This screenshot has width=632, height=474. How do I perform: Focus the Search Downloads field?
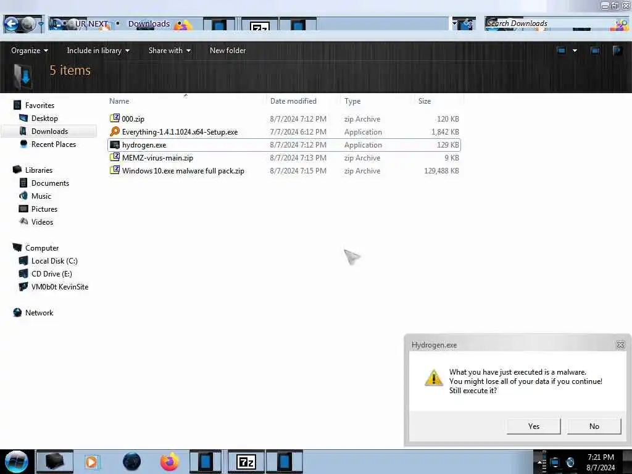pyautogui.click(x=556, y=23)
